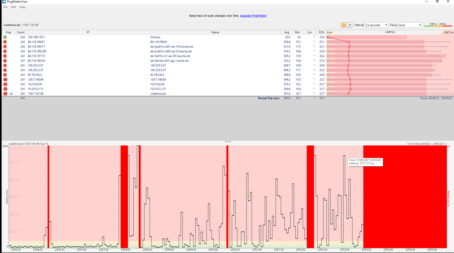
Task: Select IP 10.210.0.50 cell
Action: point(35,84)
